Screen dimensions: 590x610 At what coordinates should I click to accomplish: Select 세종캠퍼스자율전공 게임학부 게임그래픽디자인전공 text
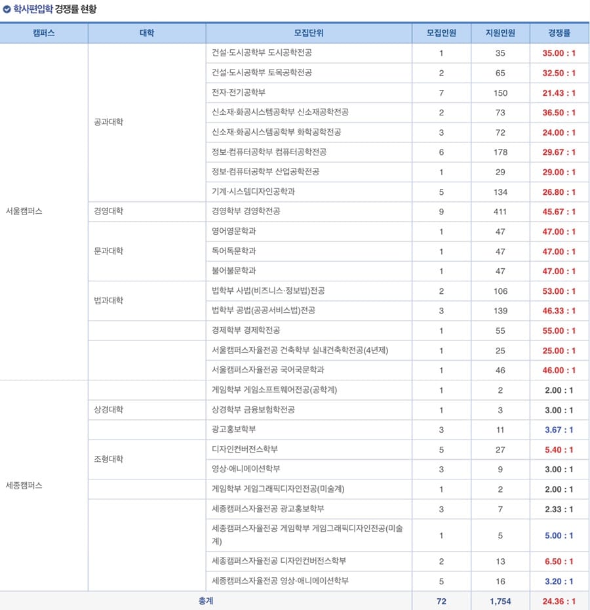[x=307, y=535]
